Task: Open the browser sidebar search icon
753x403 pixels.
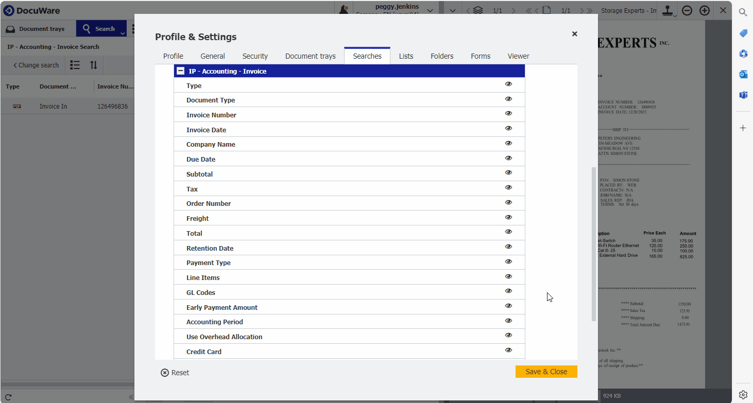Action: [x=743, y=12]
